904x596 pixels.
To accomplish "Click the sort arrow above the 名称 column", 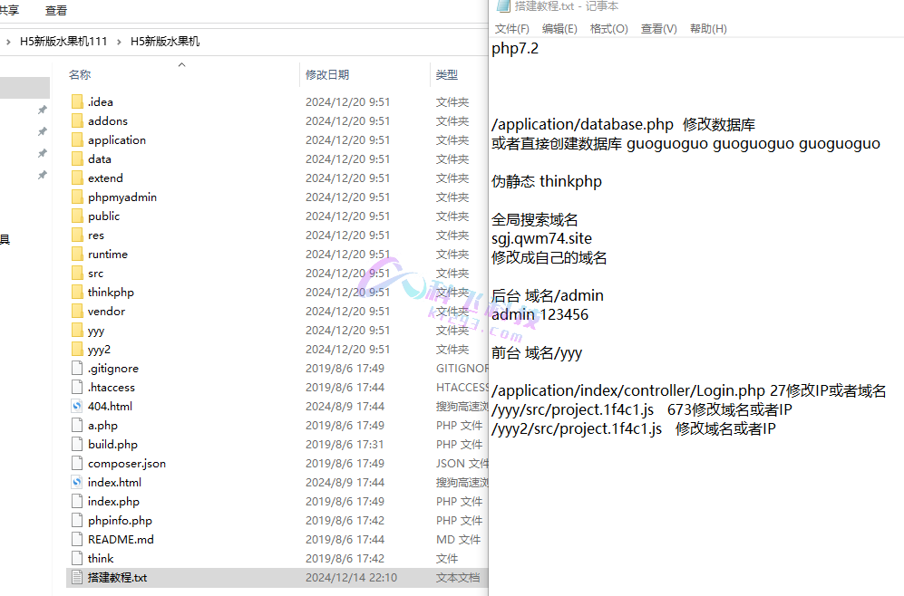I will point(181,64).
